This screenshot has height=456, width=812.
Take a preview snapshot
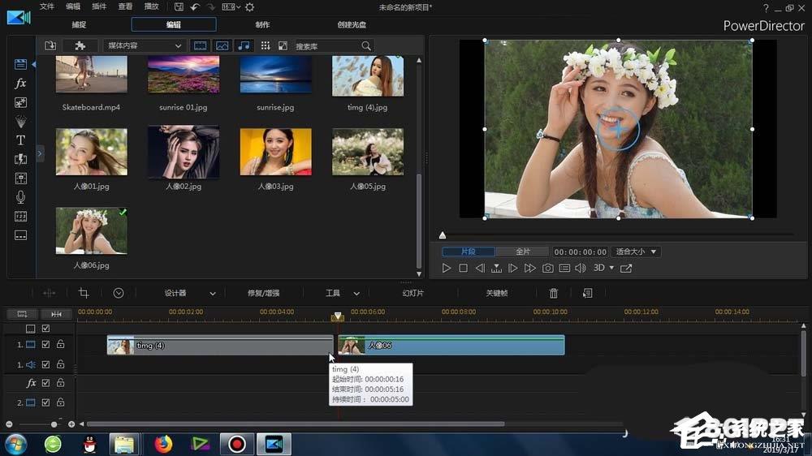(547, 268)
